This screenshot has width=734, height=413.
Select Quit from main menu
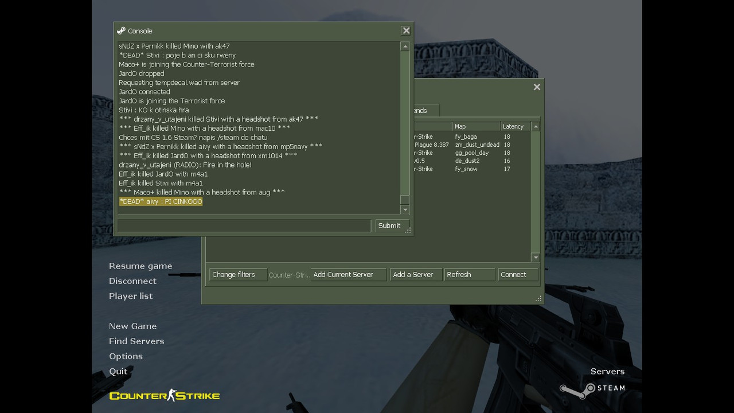[118, 371]
